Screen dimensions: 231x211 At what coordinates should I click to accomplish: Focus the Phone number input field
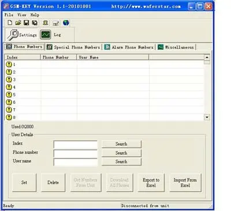point(76,153)
